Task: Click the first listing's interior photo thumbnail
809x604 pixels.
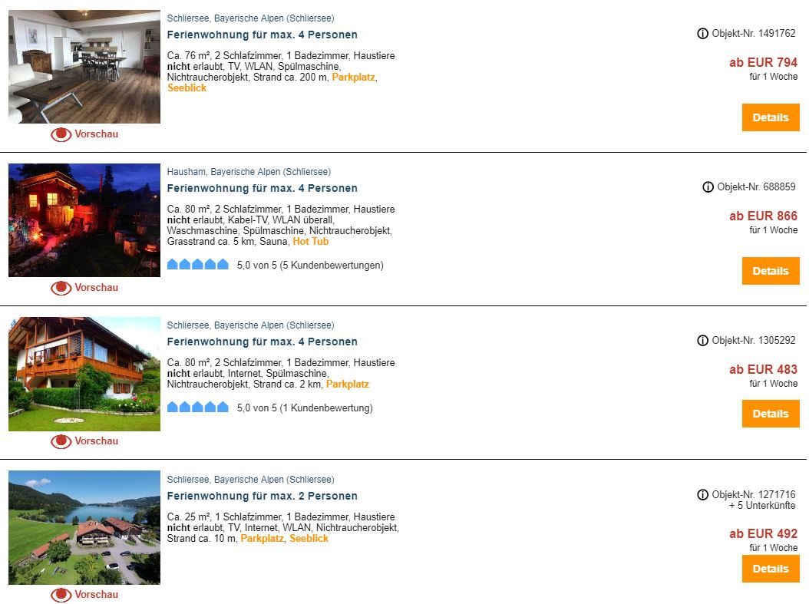Action: [84, 65]
